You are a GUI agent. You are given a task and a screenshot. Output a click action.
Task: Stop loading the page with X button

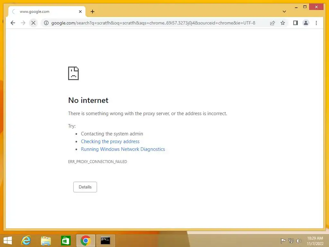(x=33, y=23)
